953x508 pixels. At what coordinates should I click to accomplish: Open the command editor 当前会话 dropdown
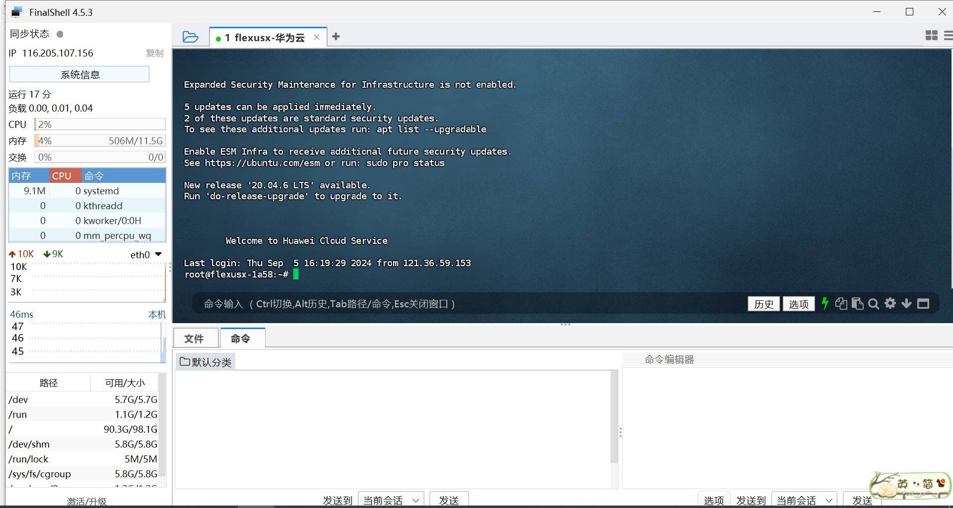tap(804, 500)
